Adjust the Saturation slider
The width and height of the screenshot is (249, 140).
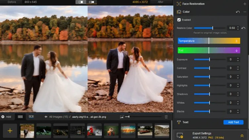[x=210, y=77]
